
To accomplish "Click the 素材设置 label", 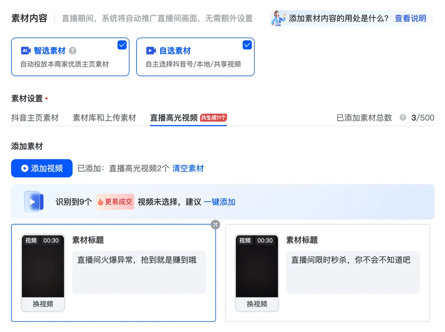I will pos(27,99).
